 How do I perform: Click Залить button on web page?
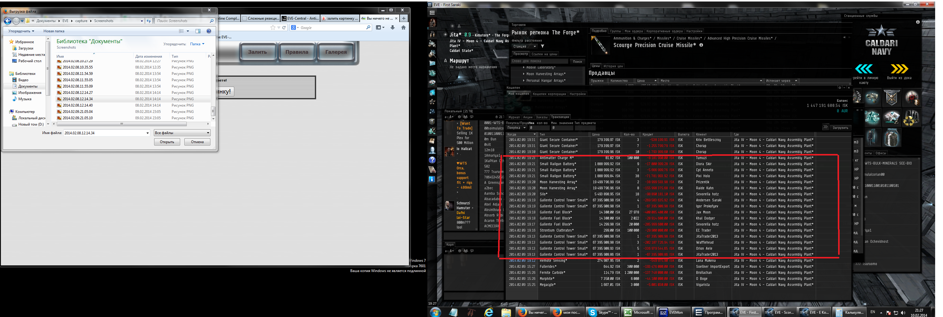pos(258,52)
